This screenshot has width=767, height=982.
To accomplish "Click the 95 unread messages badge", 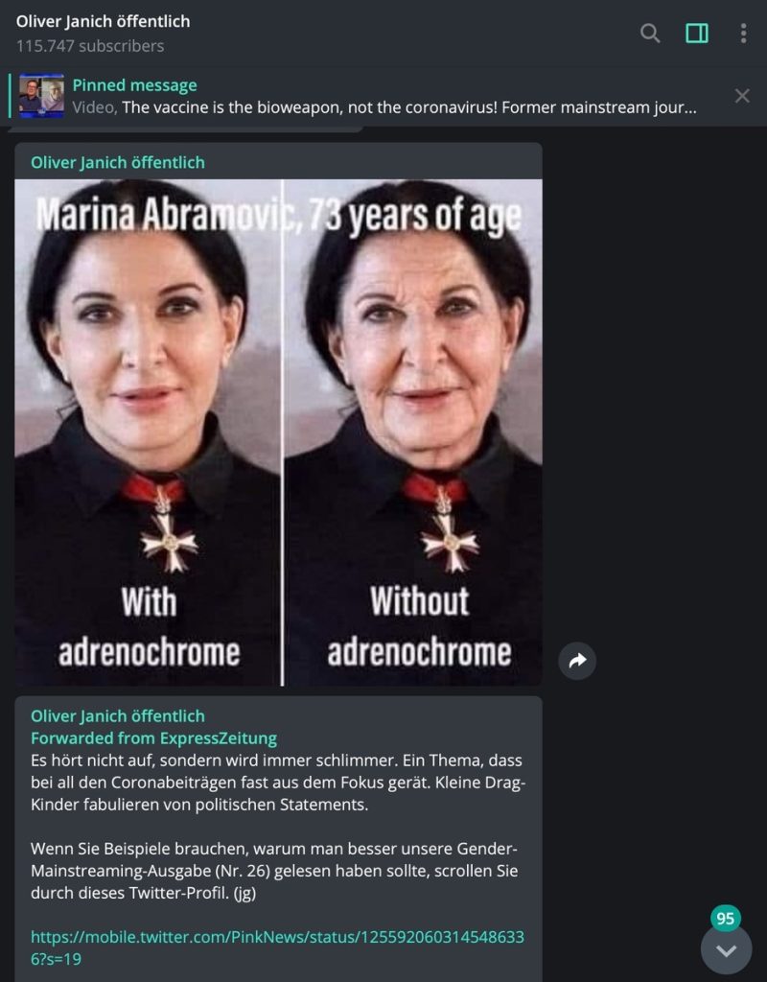I will coord(726,918).
